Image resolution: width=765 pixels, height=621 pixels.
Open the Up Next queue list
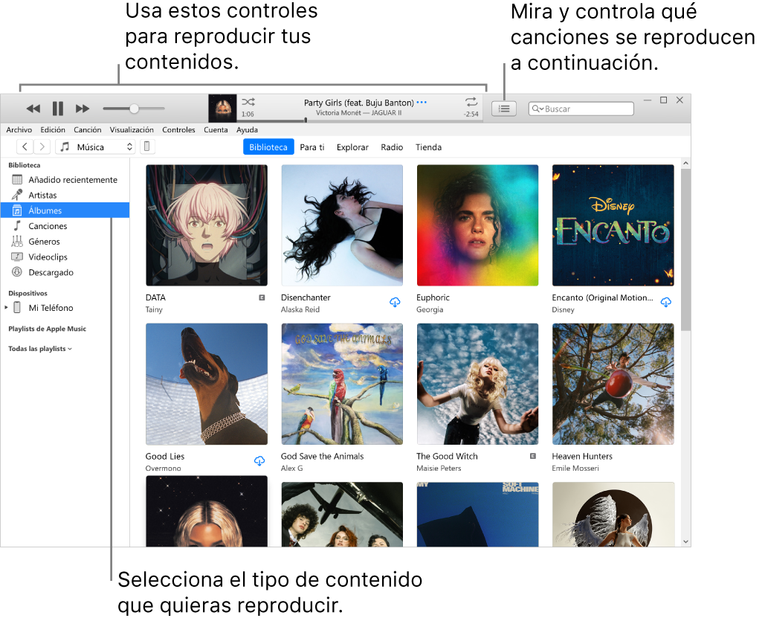tap(504, 109)
